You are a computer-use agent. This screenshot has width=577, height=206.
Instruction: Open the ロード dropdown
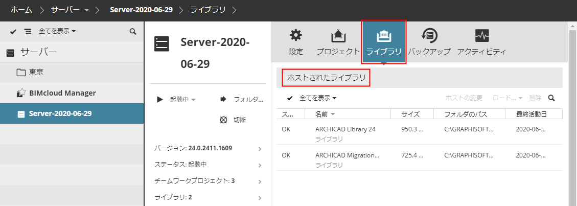click(507, 98)
